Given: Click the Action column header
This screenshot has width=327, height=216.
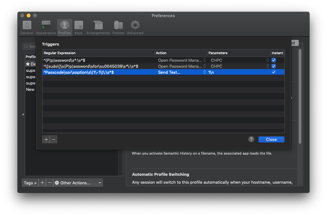Looking at the screenshot, I should (x=181, y=53).
